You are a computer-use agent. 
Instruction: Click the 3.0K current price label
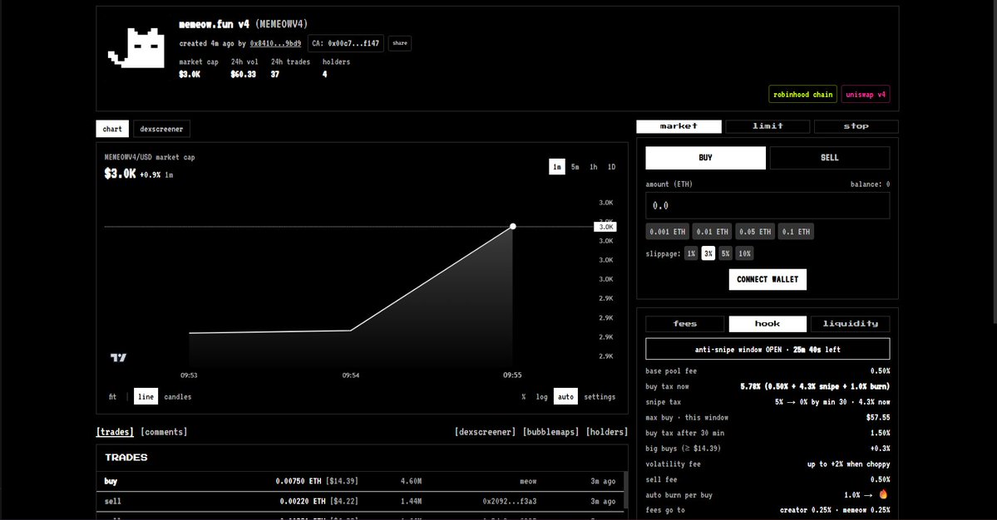605,227
